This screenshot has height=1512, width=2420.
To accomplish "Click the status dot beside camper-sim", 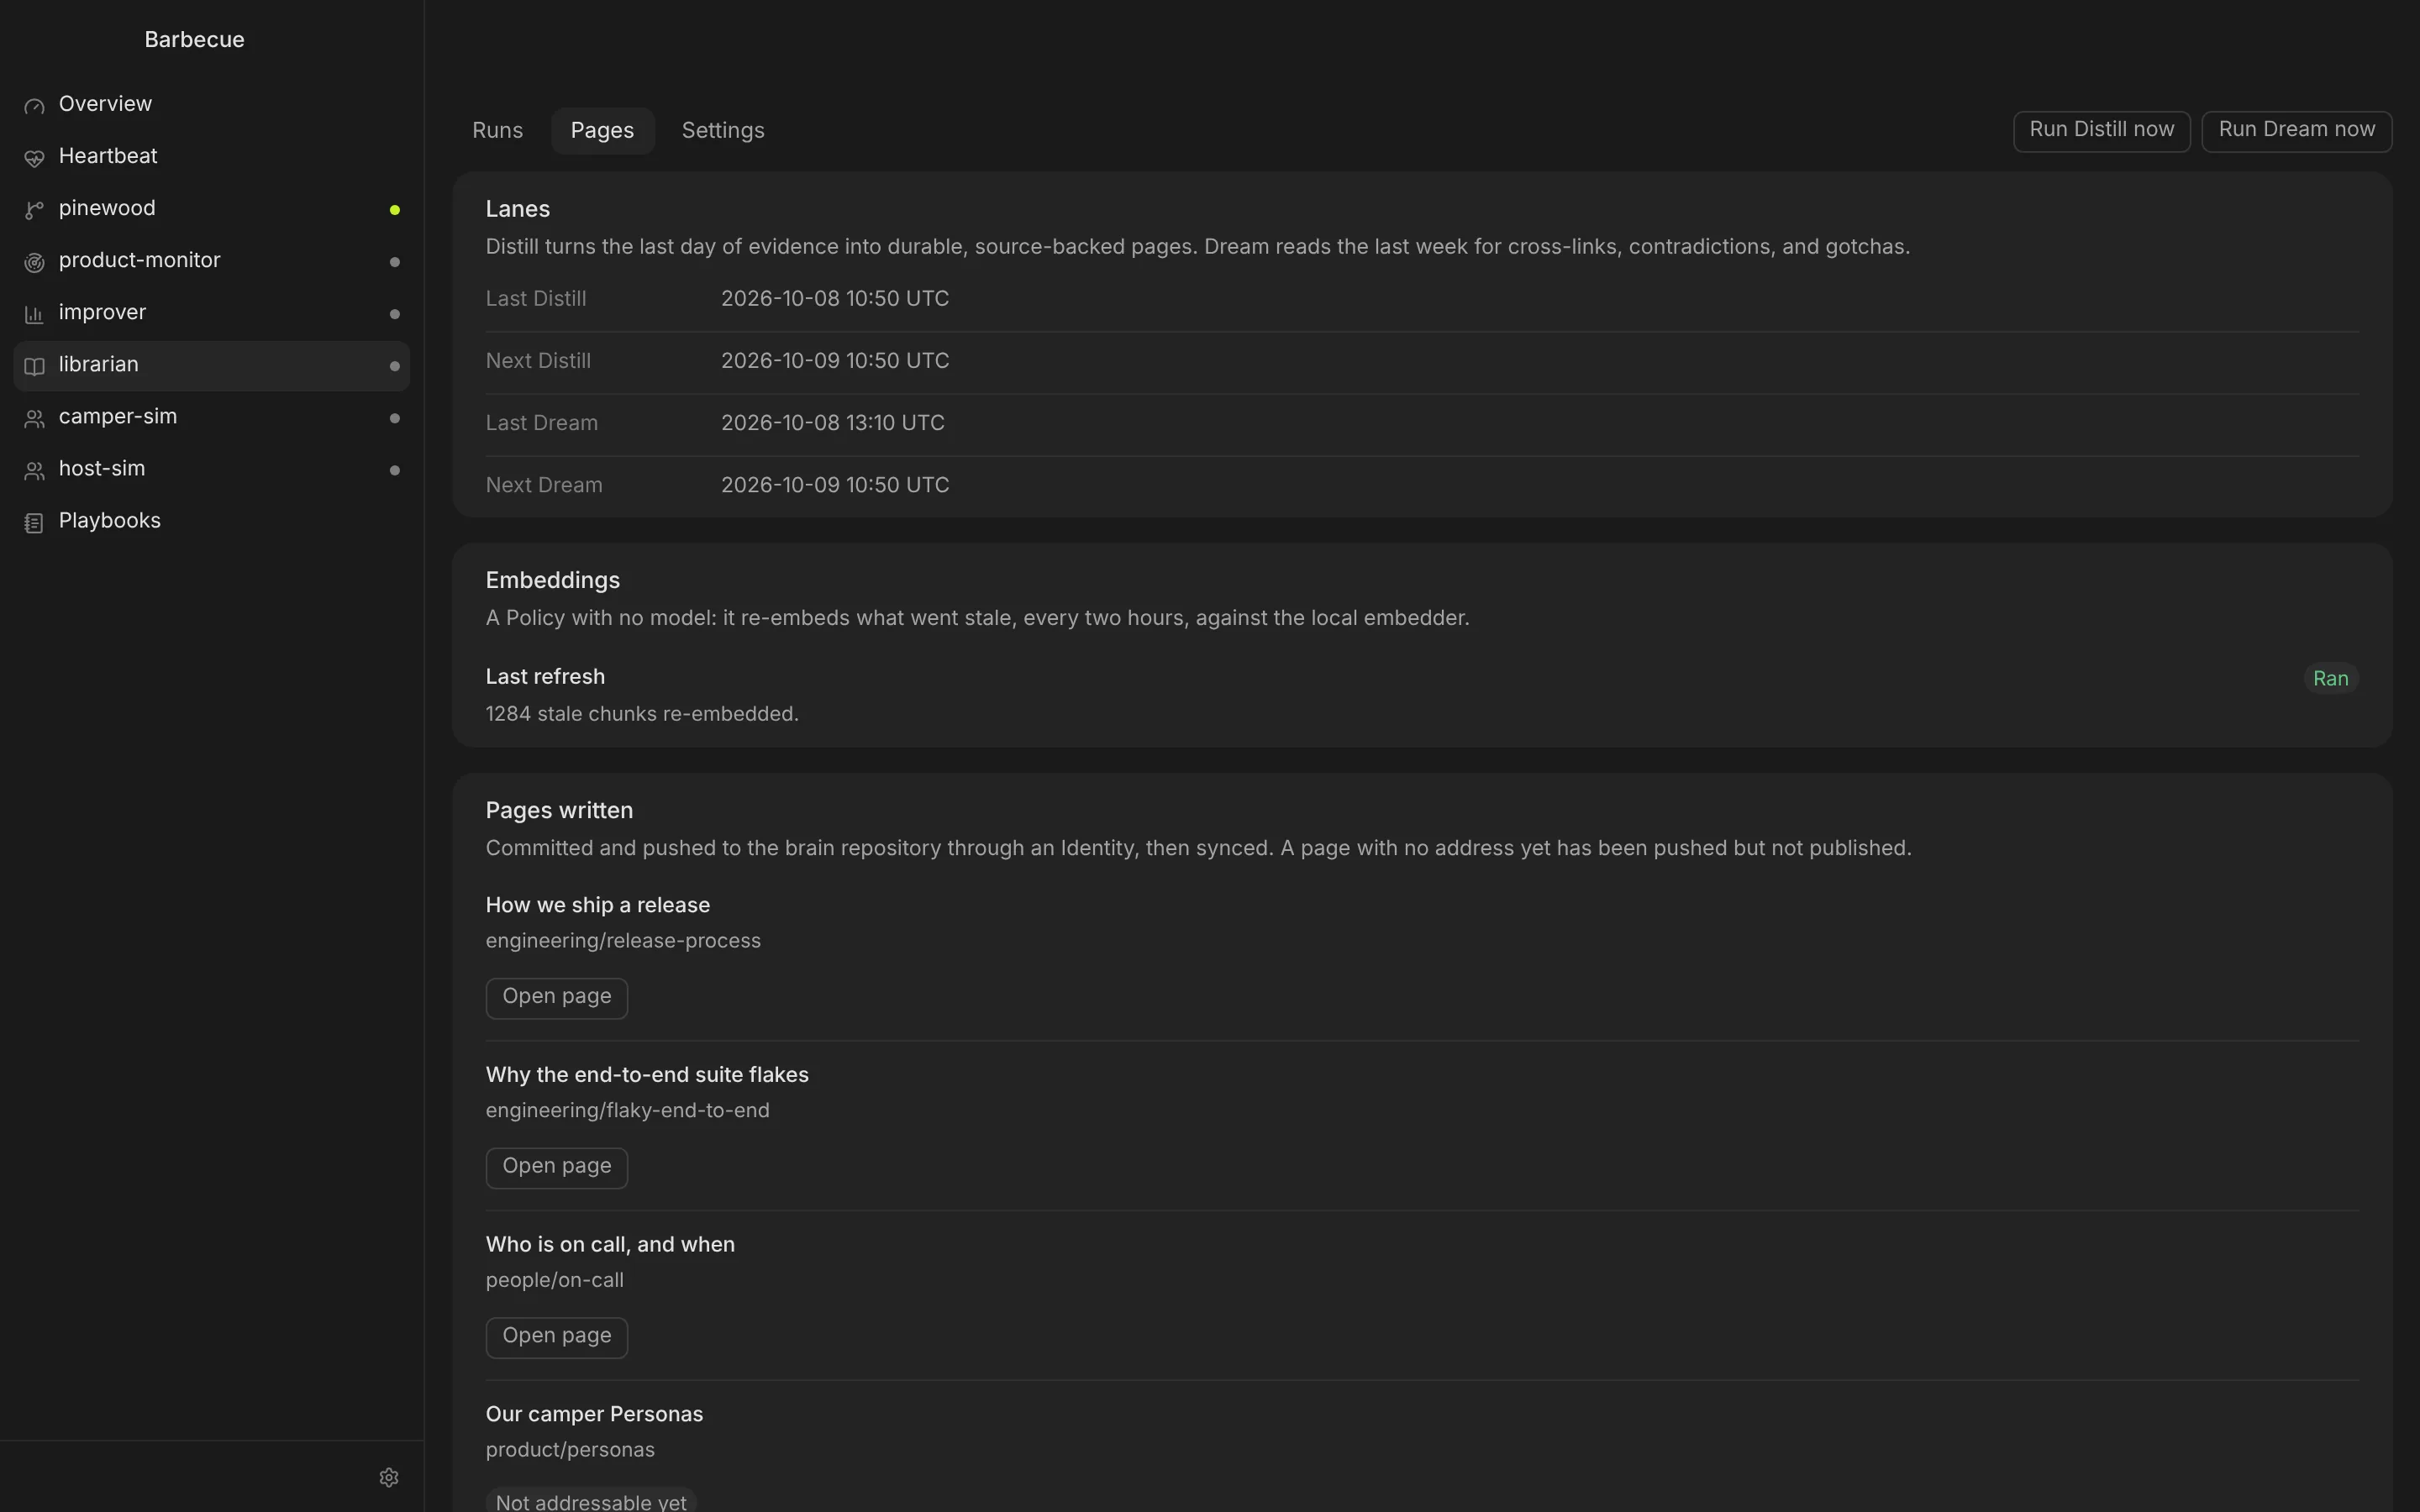I will click(395, 418).
